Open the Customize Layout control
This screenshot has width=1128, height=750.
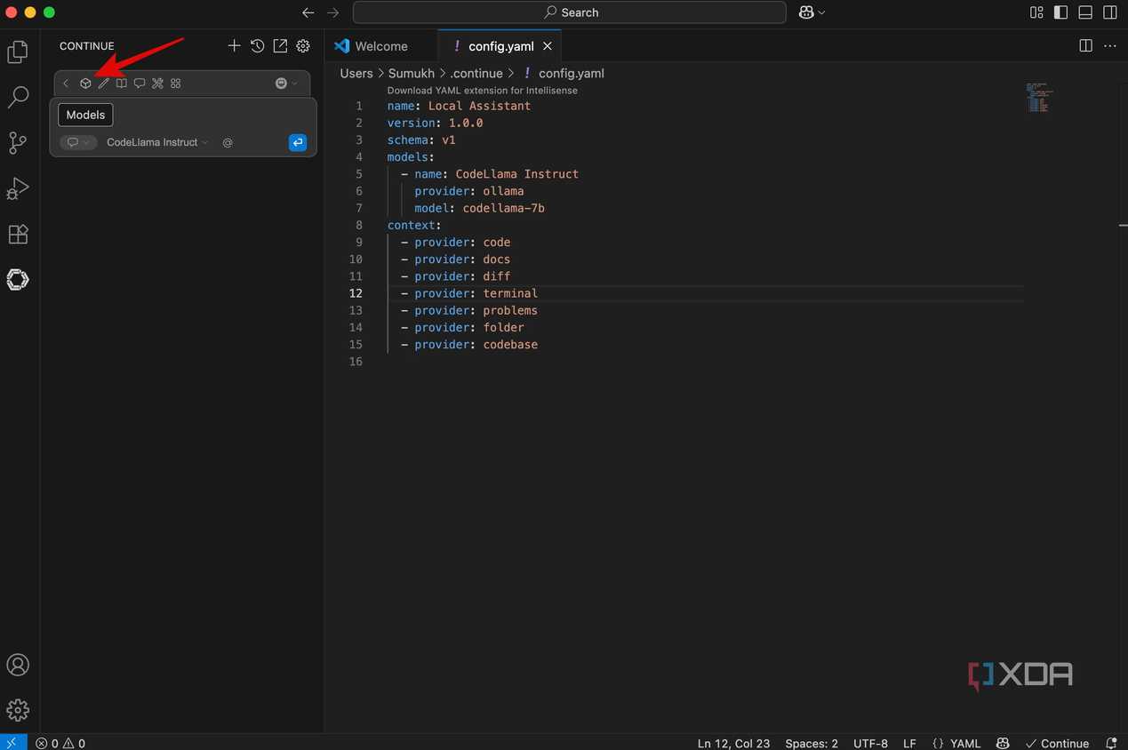[1036, 12]
